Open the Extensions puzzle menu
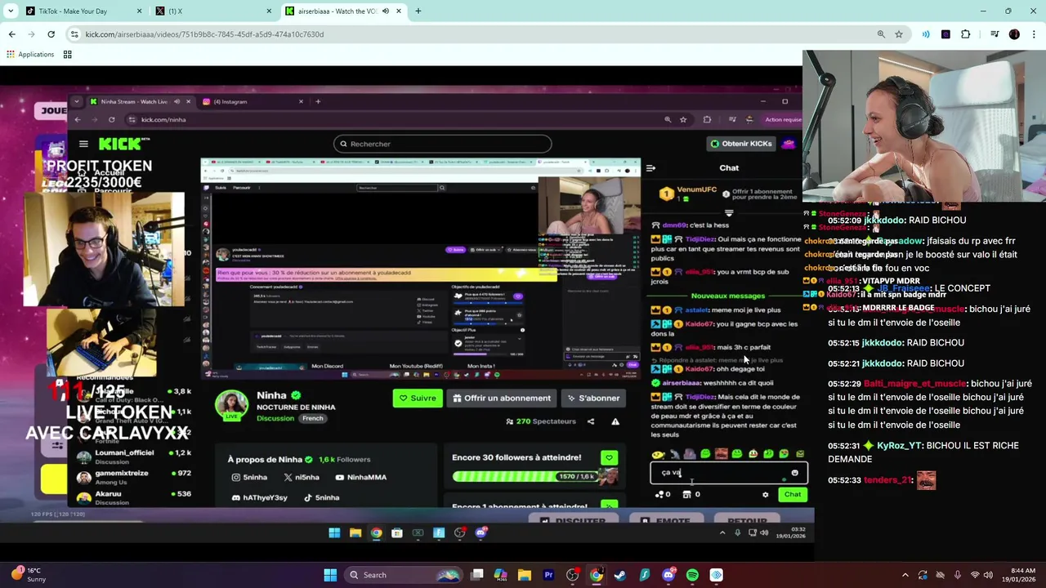 [x=966, y=34]
